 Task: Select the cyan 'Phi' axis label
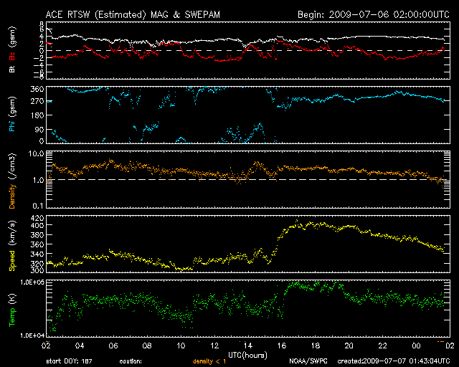[x=11, y=126]
